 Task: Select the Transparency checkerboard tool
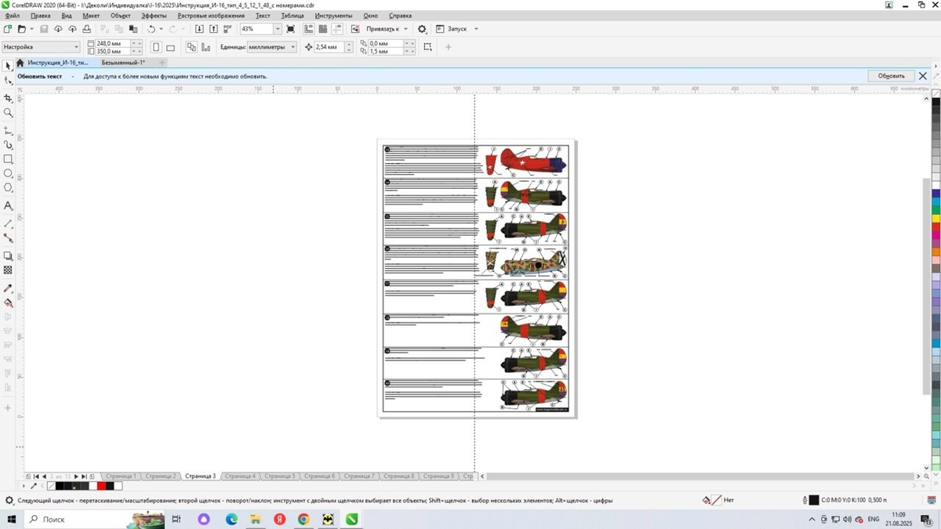[x=8, y=270]
